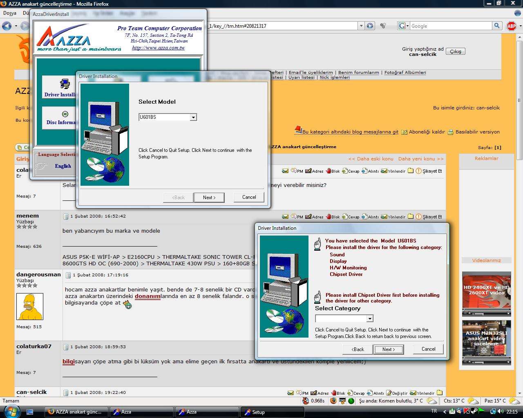Switch to the Setup taskbar item
The height and width of the screenshot is (418, 523).
pos(272,412)
